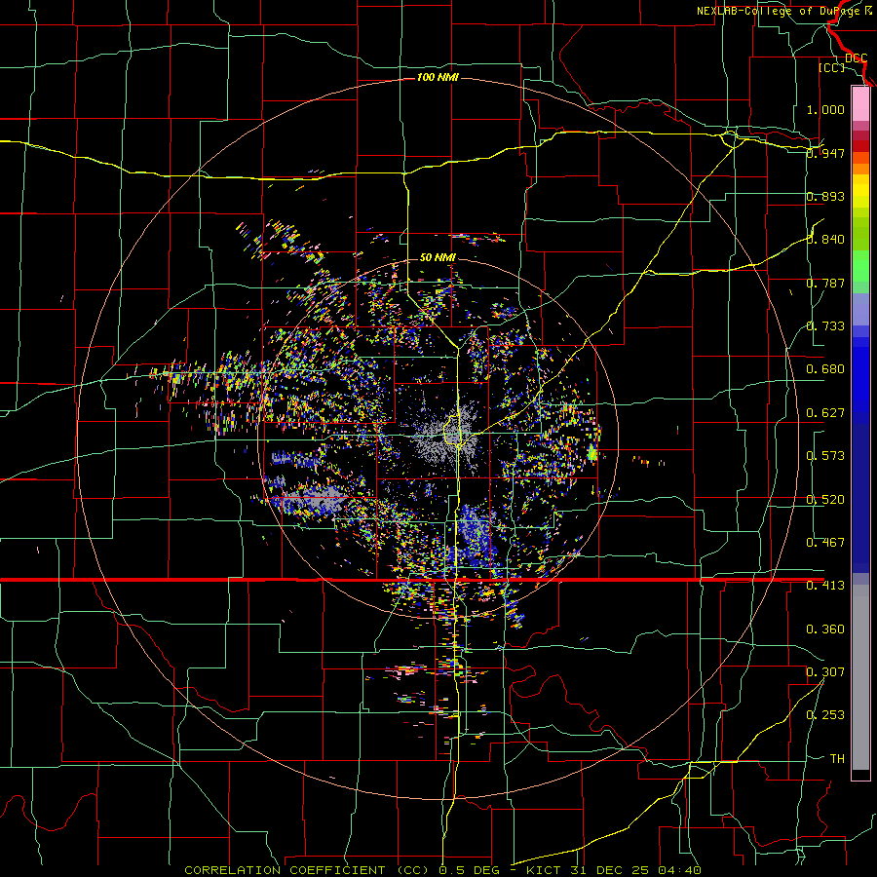Click CORRELATION COEFFICIENT in the footer caption
The height and width of the screenshot is (877, 877).
click(x=285, y=870)
